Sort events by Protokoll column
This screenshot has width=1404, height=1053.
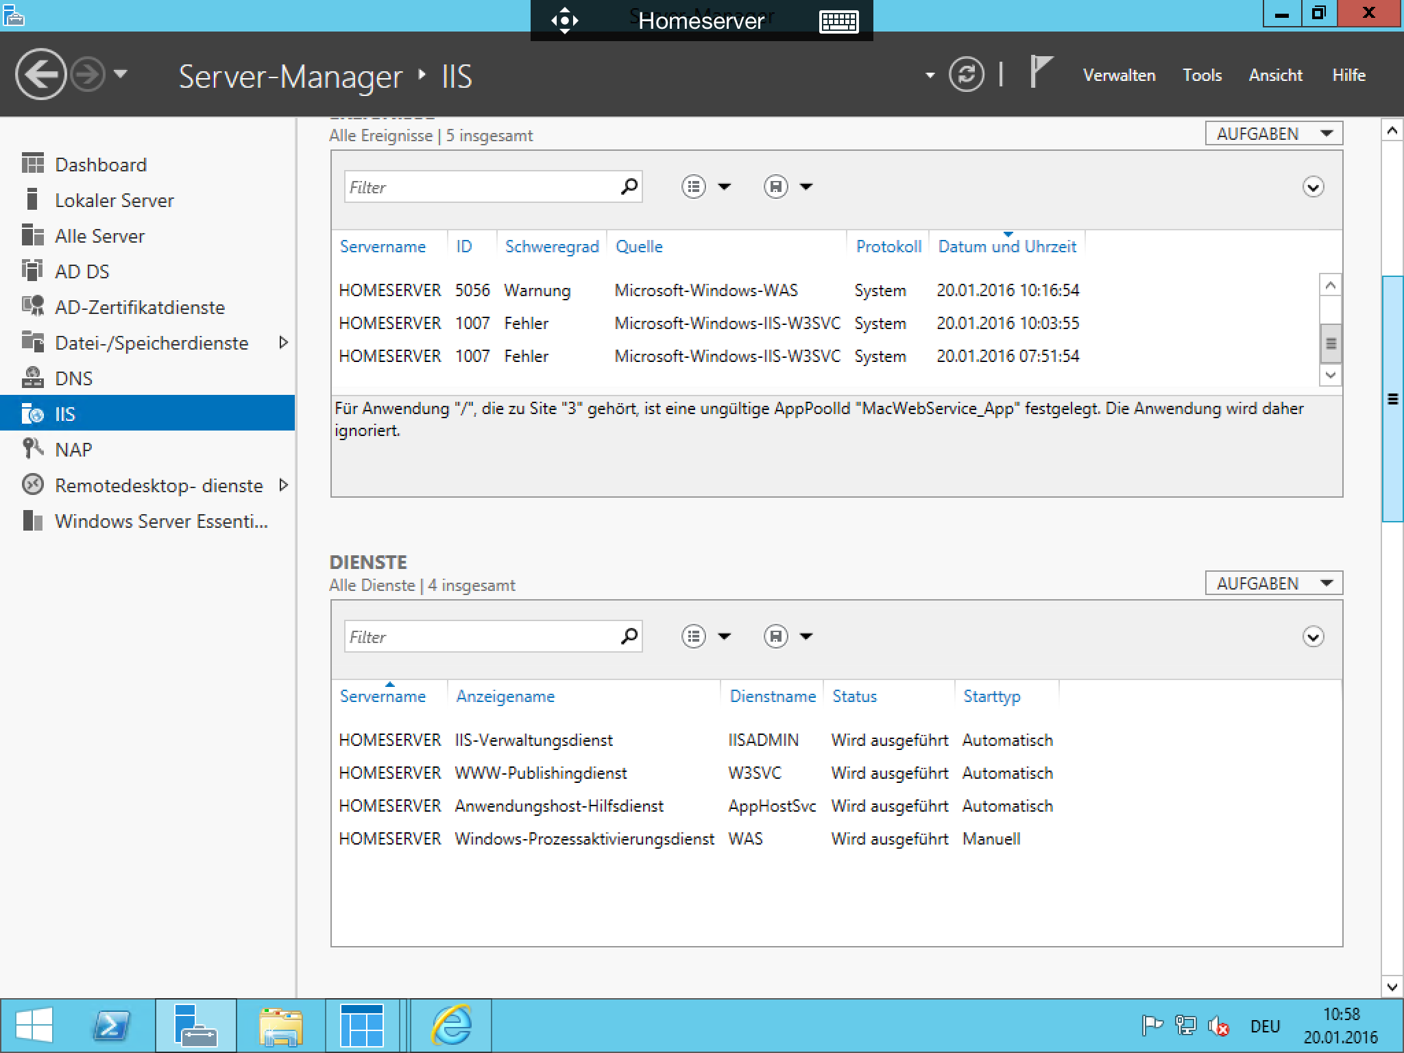[888, 247]
